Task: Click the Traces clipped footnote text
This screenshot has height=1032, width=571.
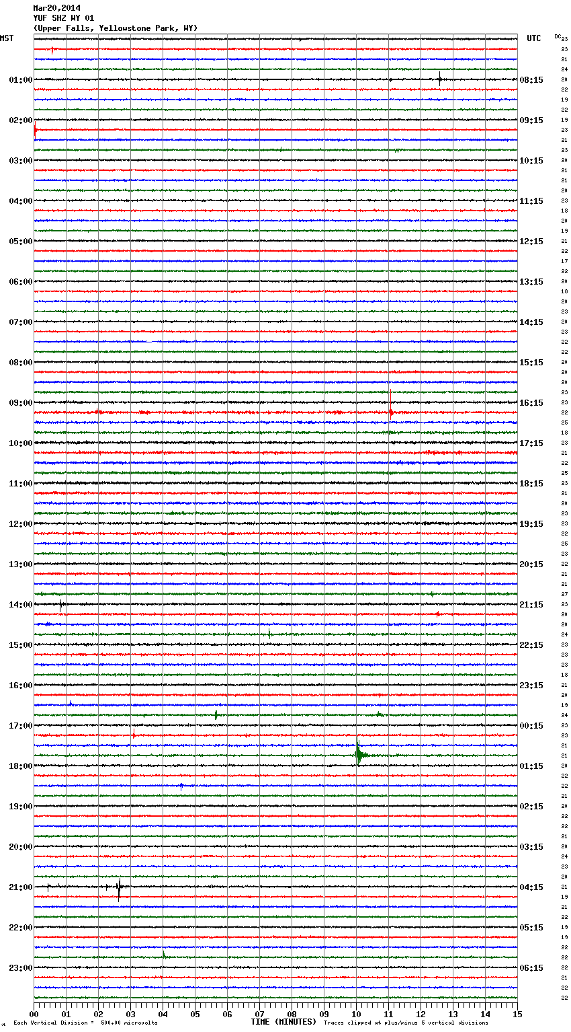Action: [406, 1023]
